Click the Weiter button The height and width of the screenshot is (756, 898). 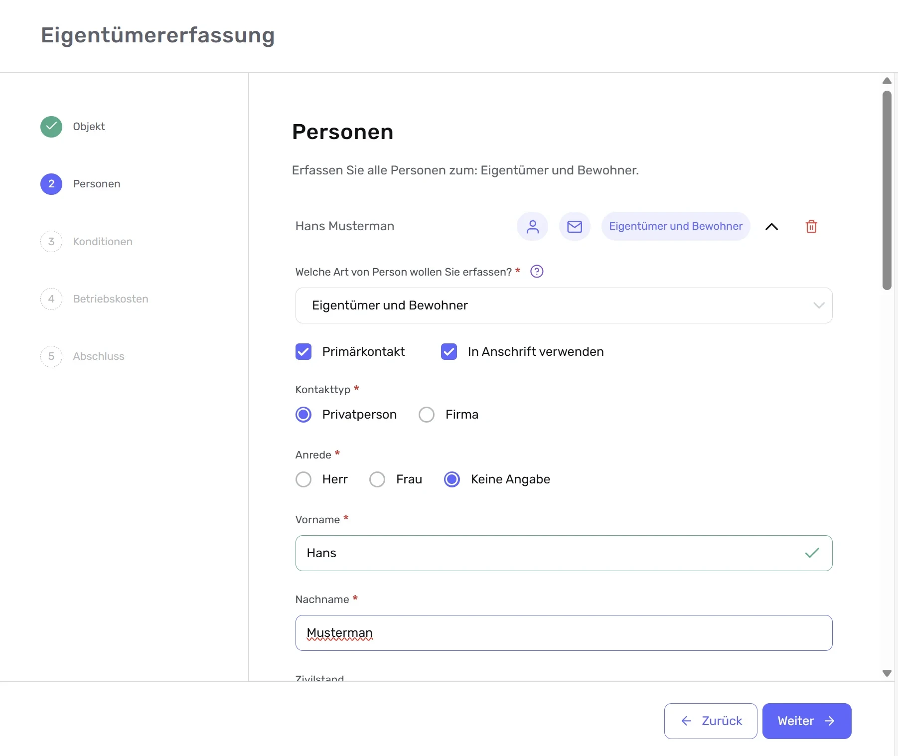(807, 721)
